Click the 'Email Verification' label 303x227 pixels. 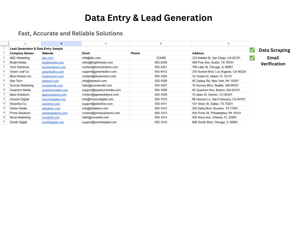(273, 61)
